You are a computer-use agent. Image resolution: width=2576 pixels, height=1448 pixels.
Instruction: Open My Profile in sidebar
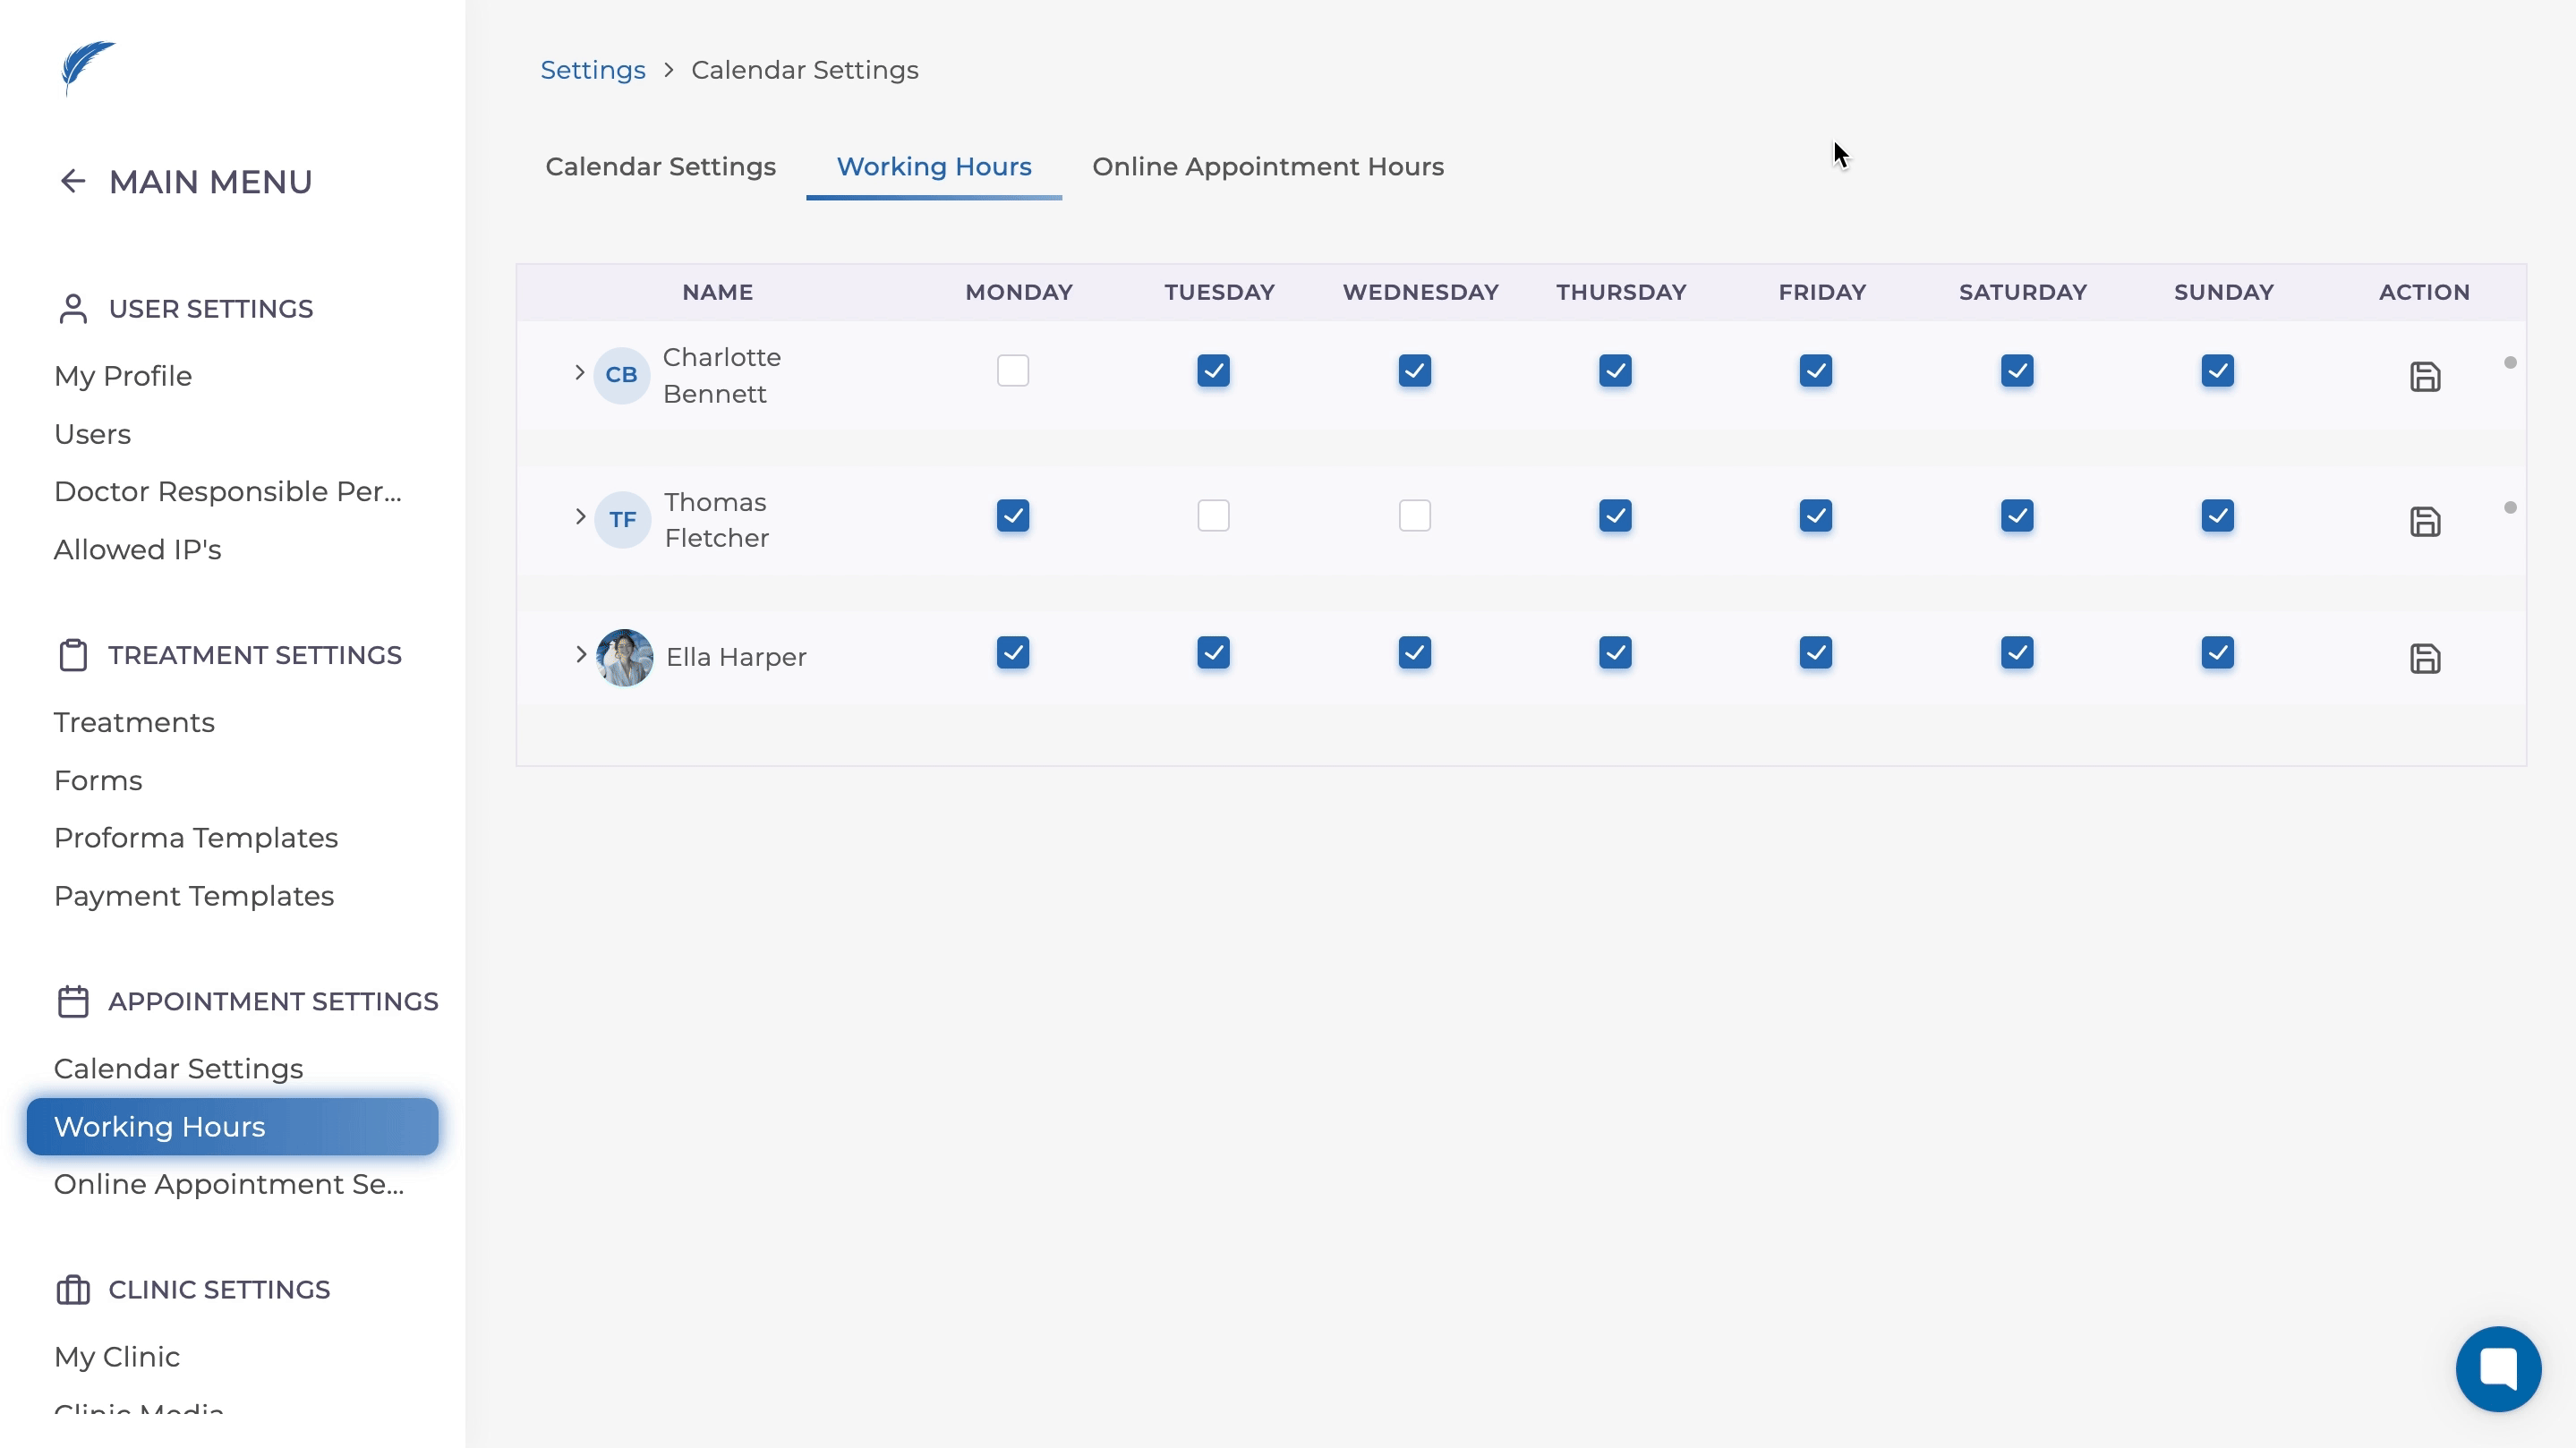click(123, 376)
